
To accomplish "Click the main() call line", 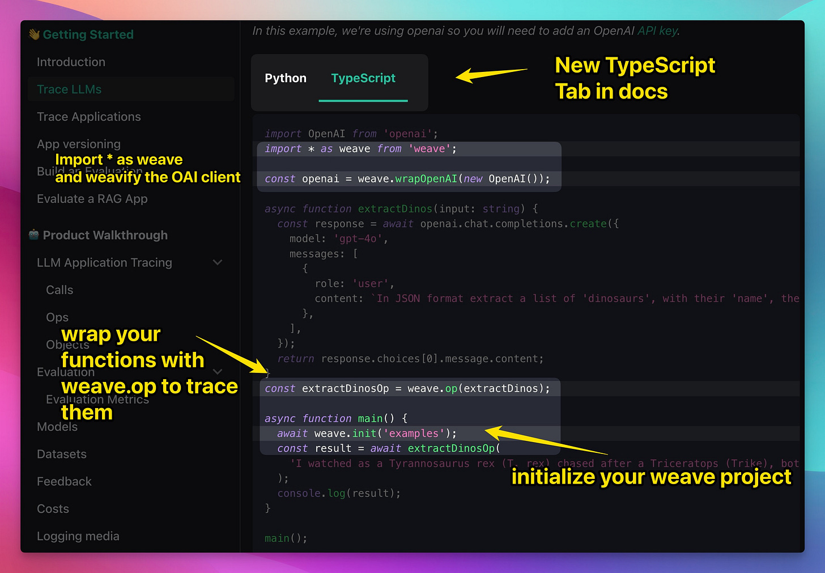I will 286,538.
